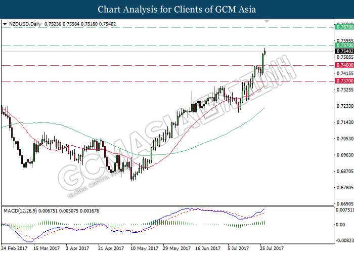Click the NZDUSD chart dropdown triangle

[x=5, y=24]
